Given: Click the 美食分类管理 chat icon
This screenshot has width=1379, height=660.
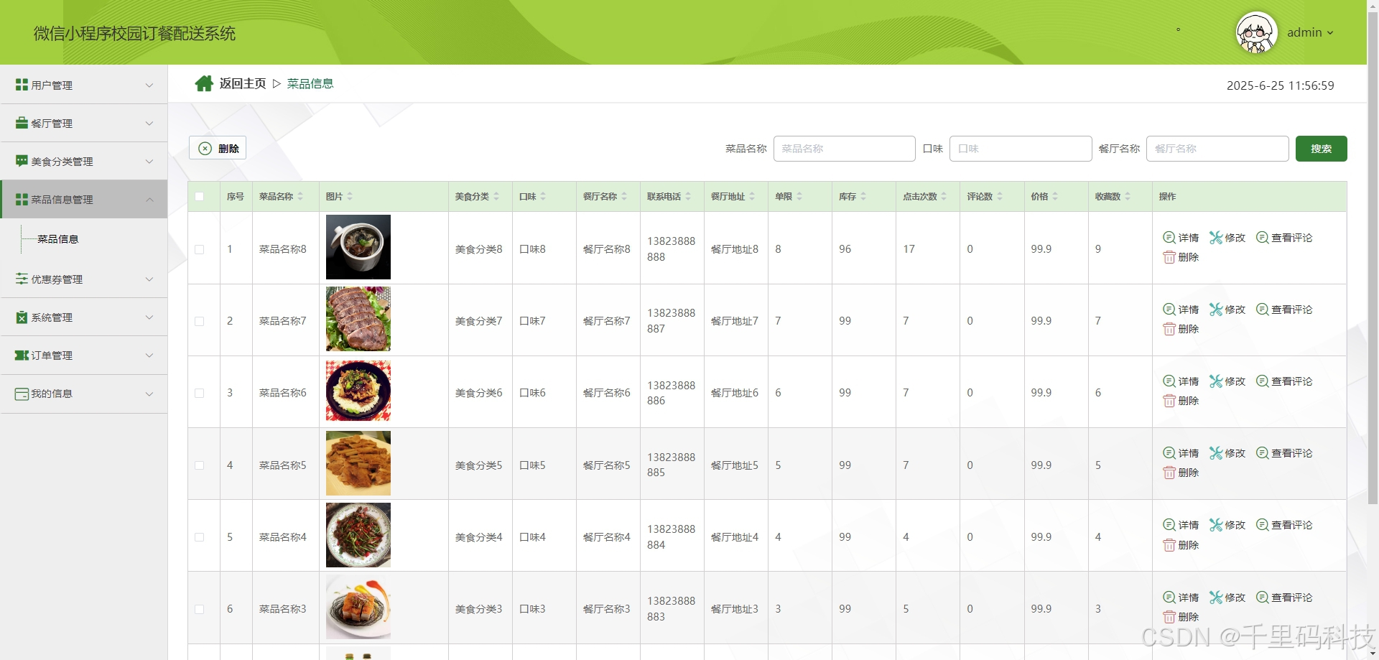Looking at the screenshot, I should [22, 161].
